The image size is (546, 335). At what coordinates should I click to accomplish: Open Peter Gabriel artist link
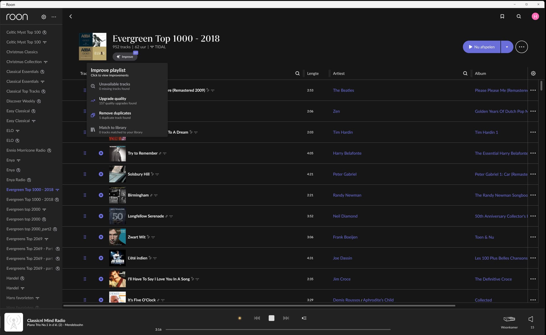(x=345, y=174)
